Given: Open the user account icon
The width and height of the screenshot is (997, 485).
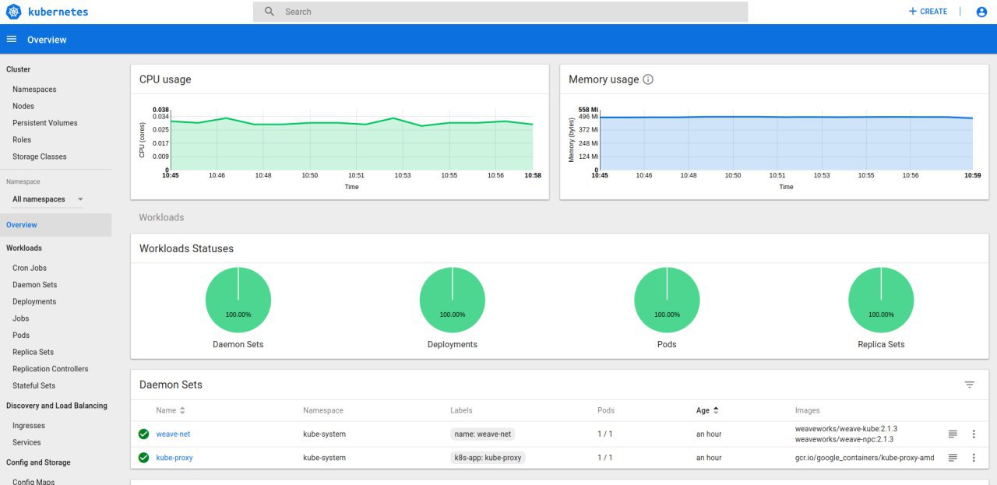Looking at the screenshot, I should pyautogui.click(x=981, y=12).
